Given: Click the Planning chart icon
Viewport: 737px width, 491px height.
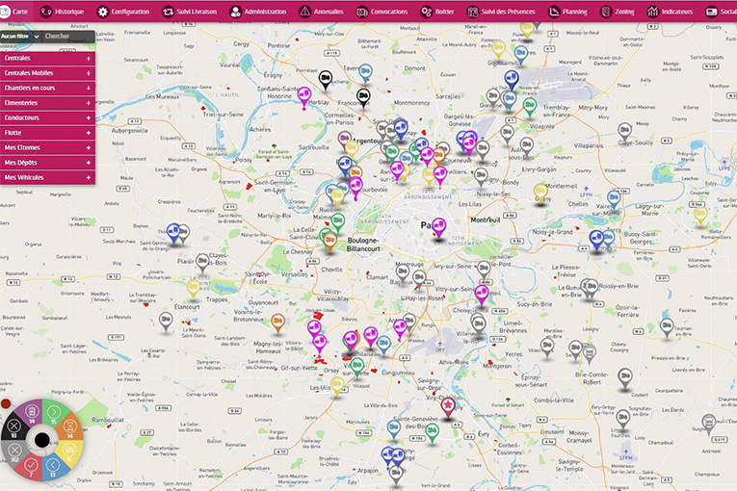Looking at the screenshot, I should click(555, 12).
